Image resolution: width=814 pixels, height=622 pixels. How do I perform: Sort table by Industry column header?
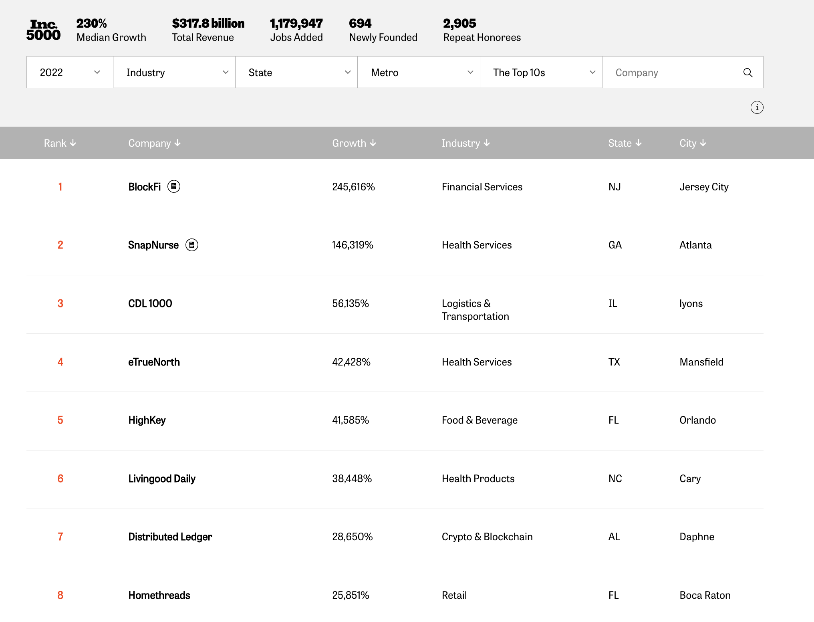466,143
